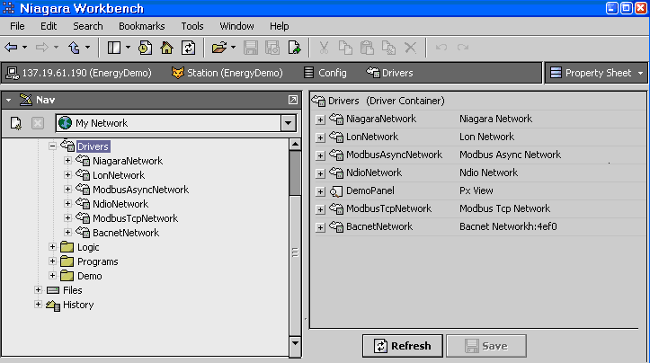Click the Export icon in toolbar
Image resolution: width=650 pixels, height=363 pixels.
click(294, 47)
